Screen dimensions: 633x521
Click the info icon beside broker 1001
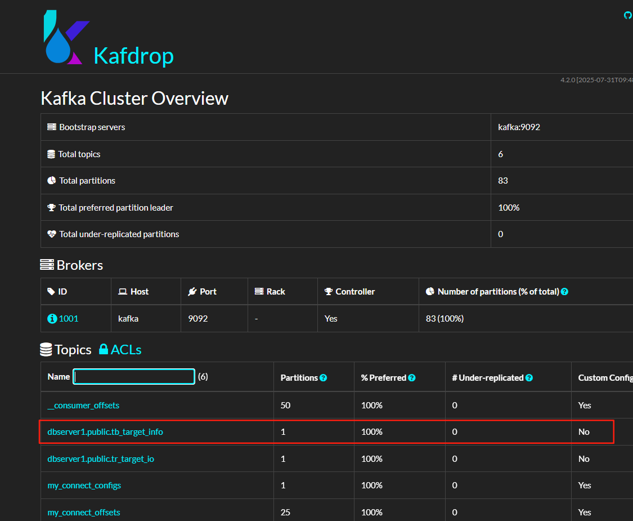[52, 318]
